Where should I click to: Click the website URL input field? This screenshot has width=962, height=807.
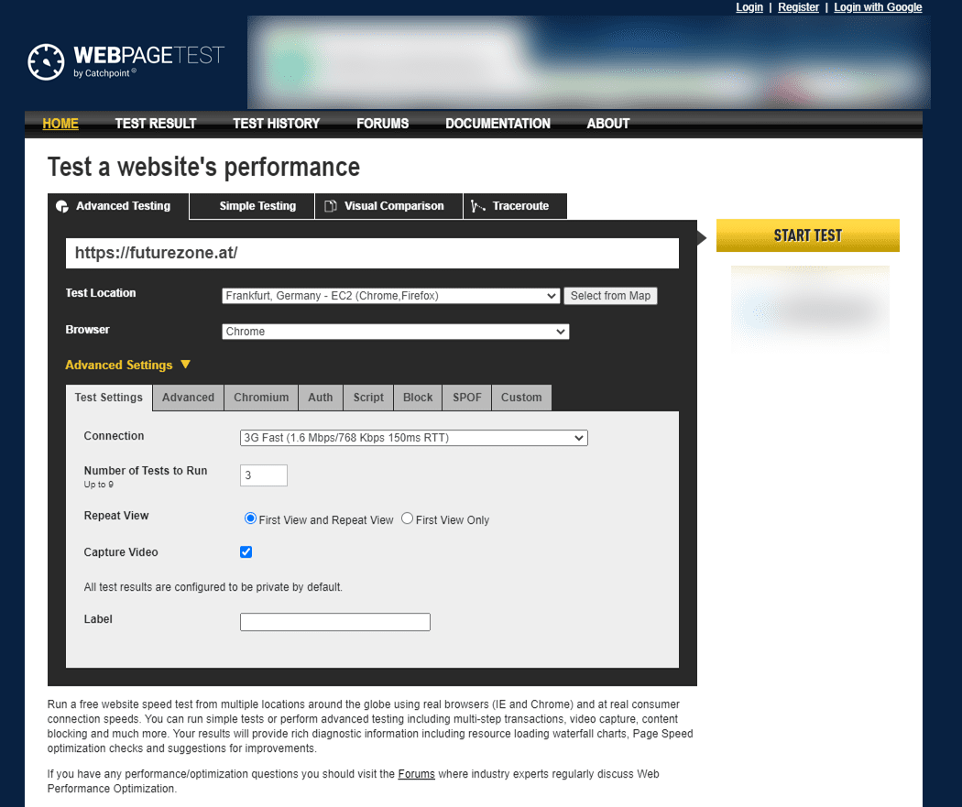tap(372, 253)
